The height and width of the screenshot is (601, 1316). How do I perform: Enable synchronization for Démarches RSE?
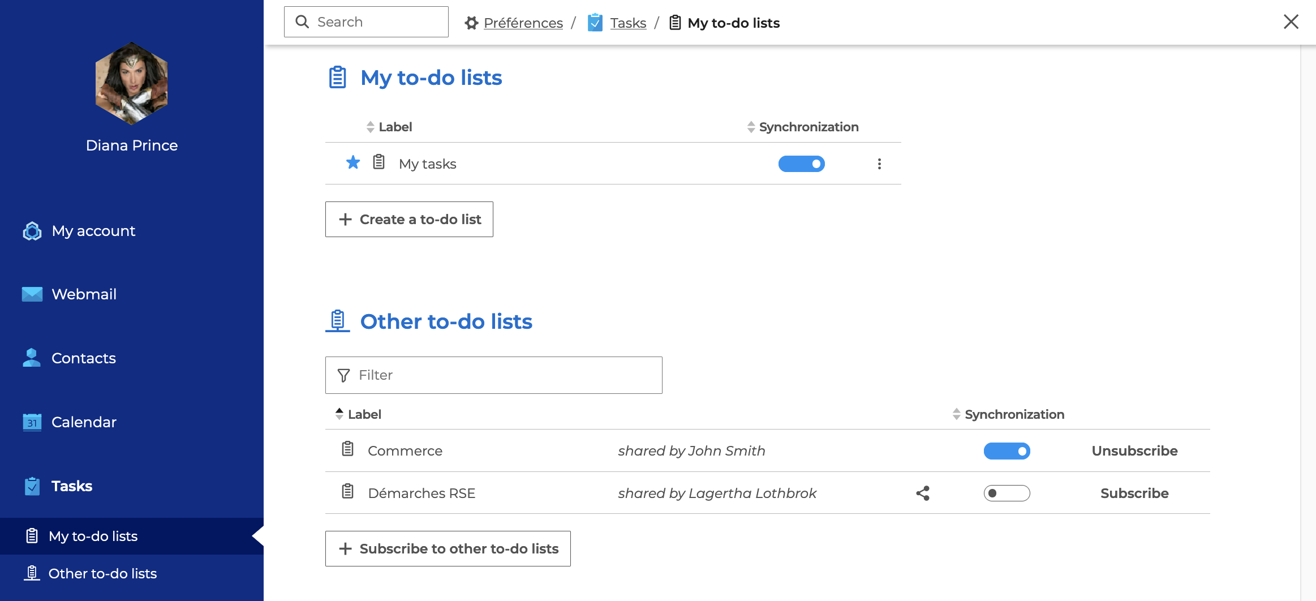coord(1007,493)
